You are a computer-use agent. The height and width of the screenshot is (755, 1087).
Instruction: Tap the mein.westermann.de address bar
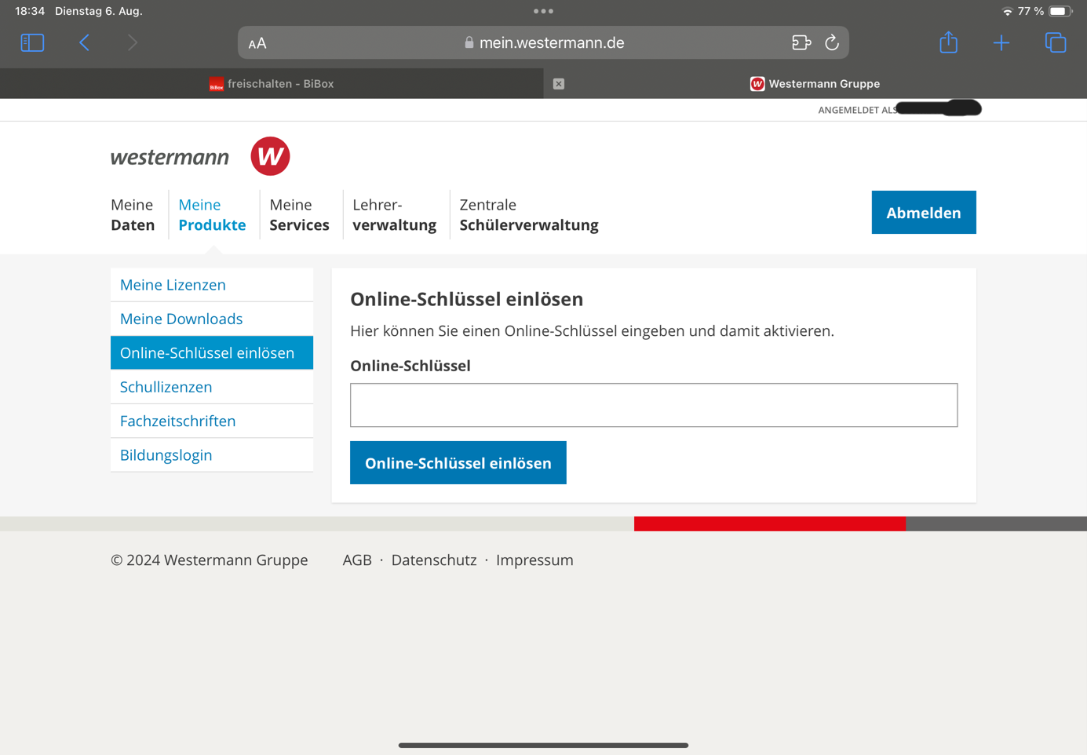click(543, 42)
